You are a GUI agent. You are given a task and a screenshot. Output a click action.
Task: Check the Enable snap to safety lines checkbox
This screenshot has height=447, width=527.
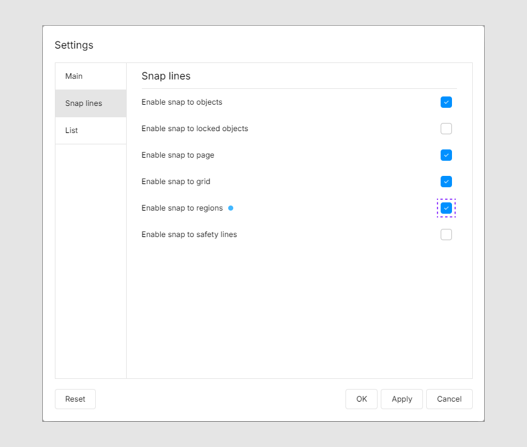(x=446, y=235)
